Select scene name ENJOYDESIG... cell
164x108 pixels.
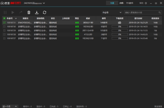[x=25, y=23]
